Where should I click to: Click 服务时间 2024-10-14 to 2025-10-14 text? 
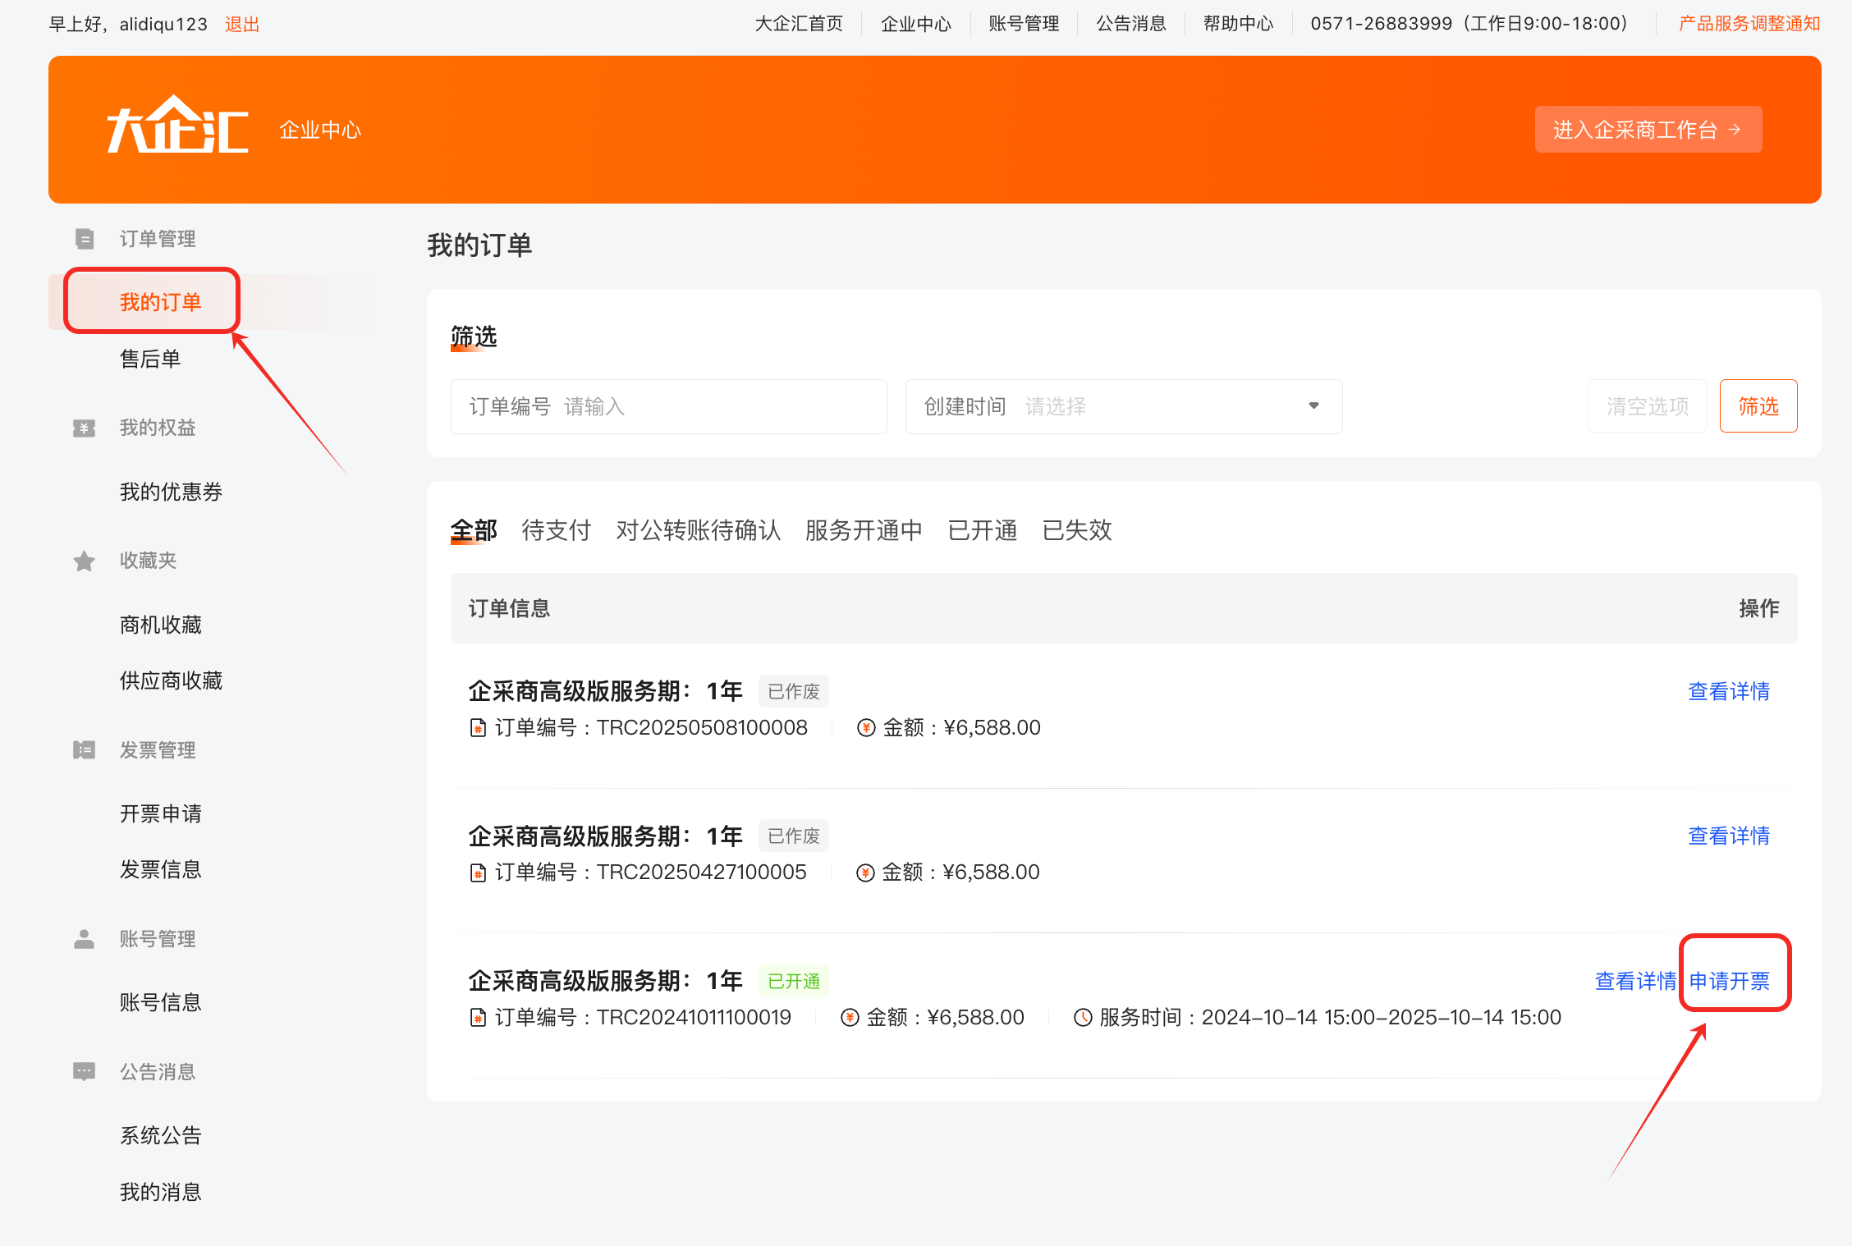click(1330, 1018)
